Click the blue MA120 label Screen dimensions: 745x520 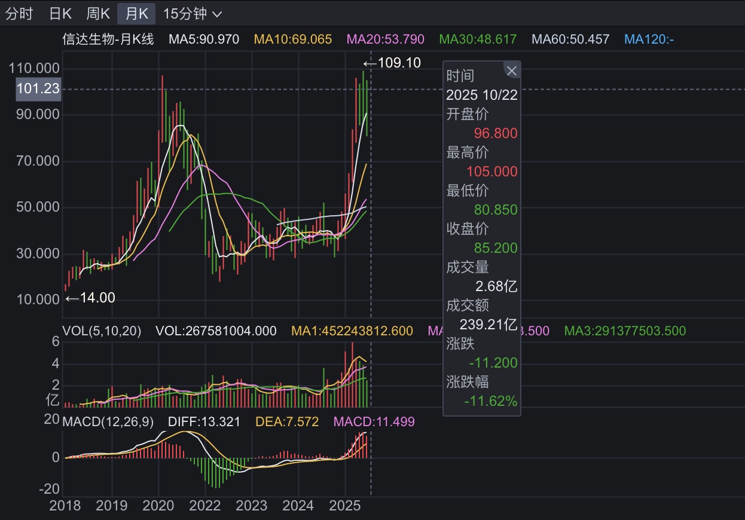click(x=649, y=39)
